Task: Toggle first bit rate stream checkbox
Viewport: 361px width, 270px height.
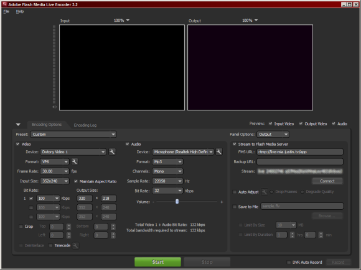Action: [31, 199]
